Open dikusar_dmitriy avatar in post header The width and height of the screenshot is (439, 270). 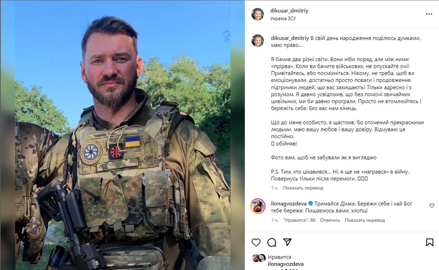(258, 14)
